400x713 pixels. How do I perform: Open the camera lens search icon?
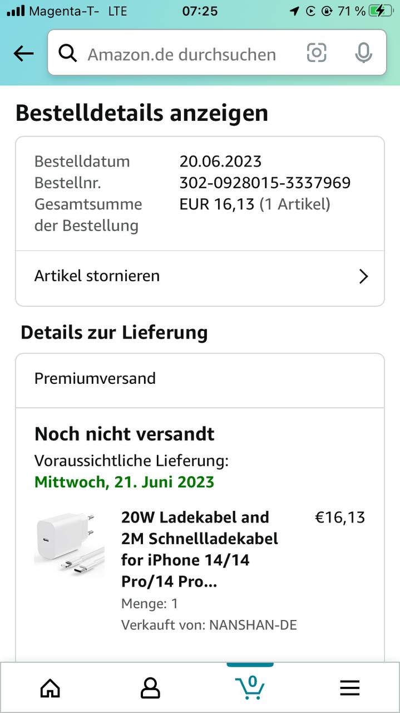coord(317,53)
